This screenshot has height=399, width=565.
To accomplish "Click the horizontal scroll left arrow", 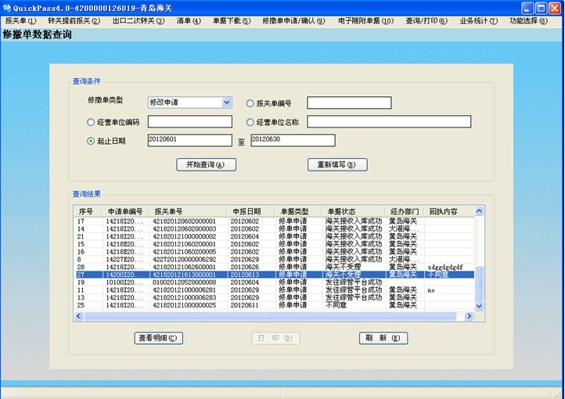I will [x=78, y=317].
